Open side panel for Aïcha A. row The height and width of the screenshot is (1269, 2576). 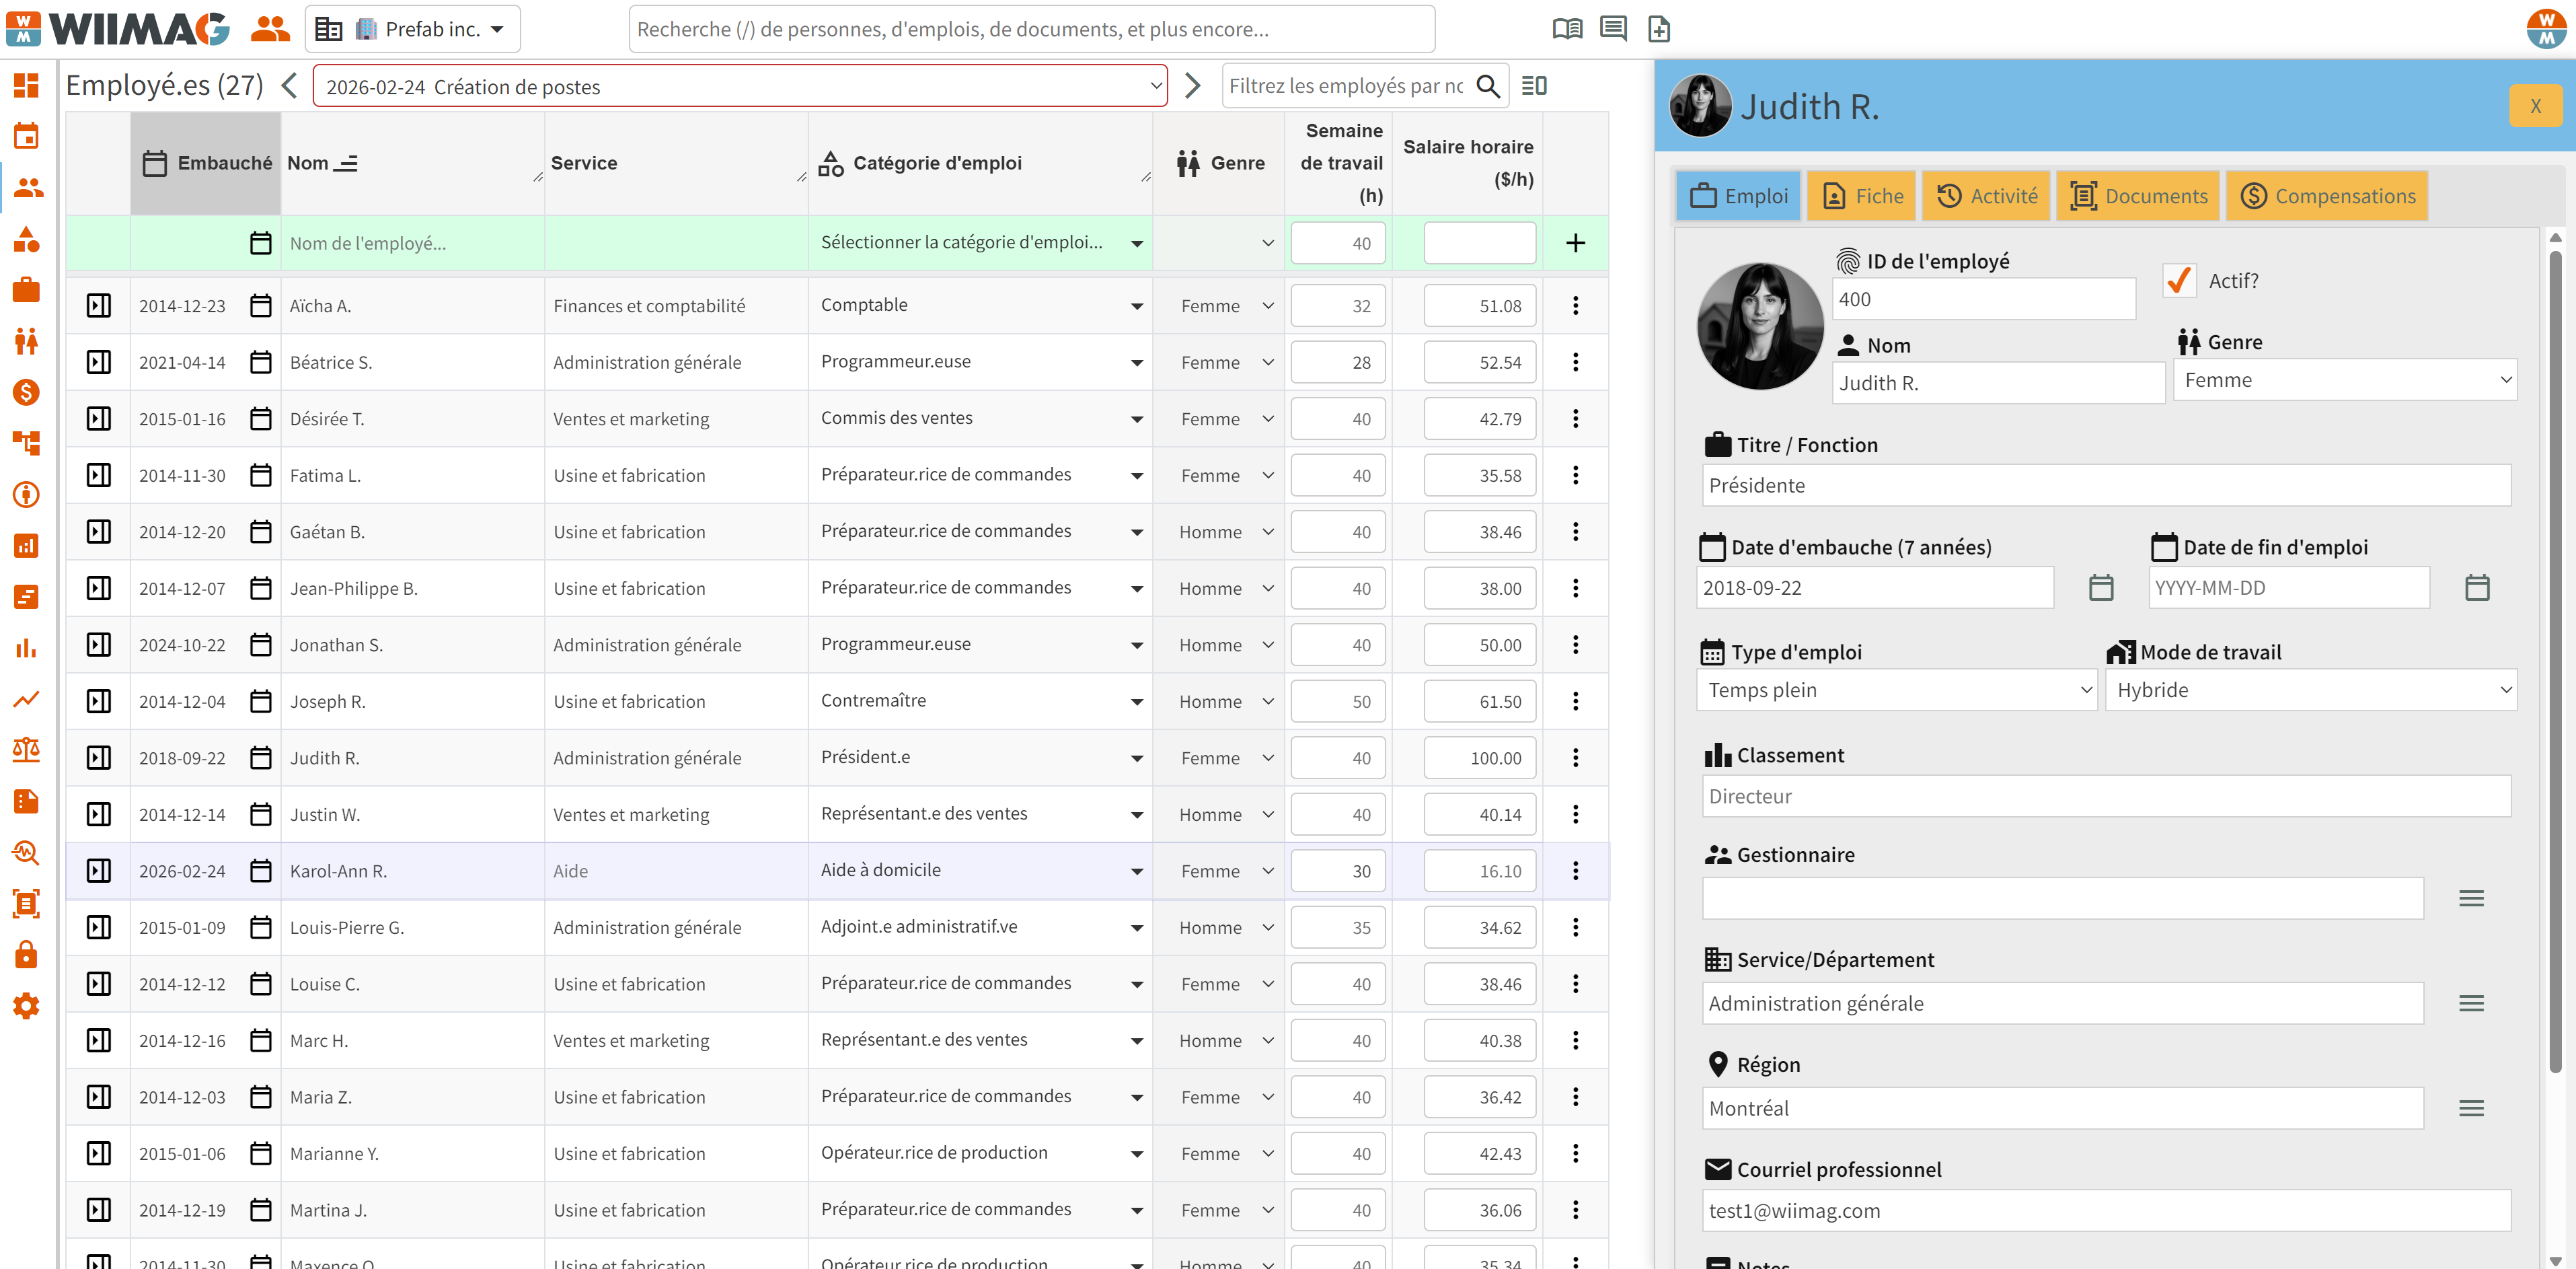99,306
